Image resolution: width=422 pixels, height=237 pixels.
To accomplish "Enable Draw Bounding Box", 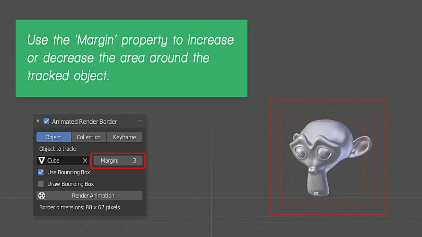I will [x=41, y=184].
